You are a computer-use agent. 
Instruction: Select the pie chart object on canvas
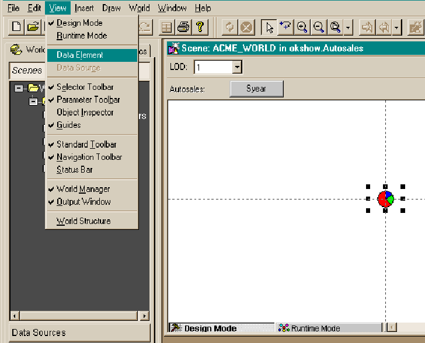pos(385,199)
